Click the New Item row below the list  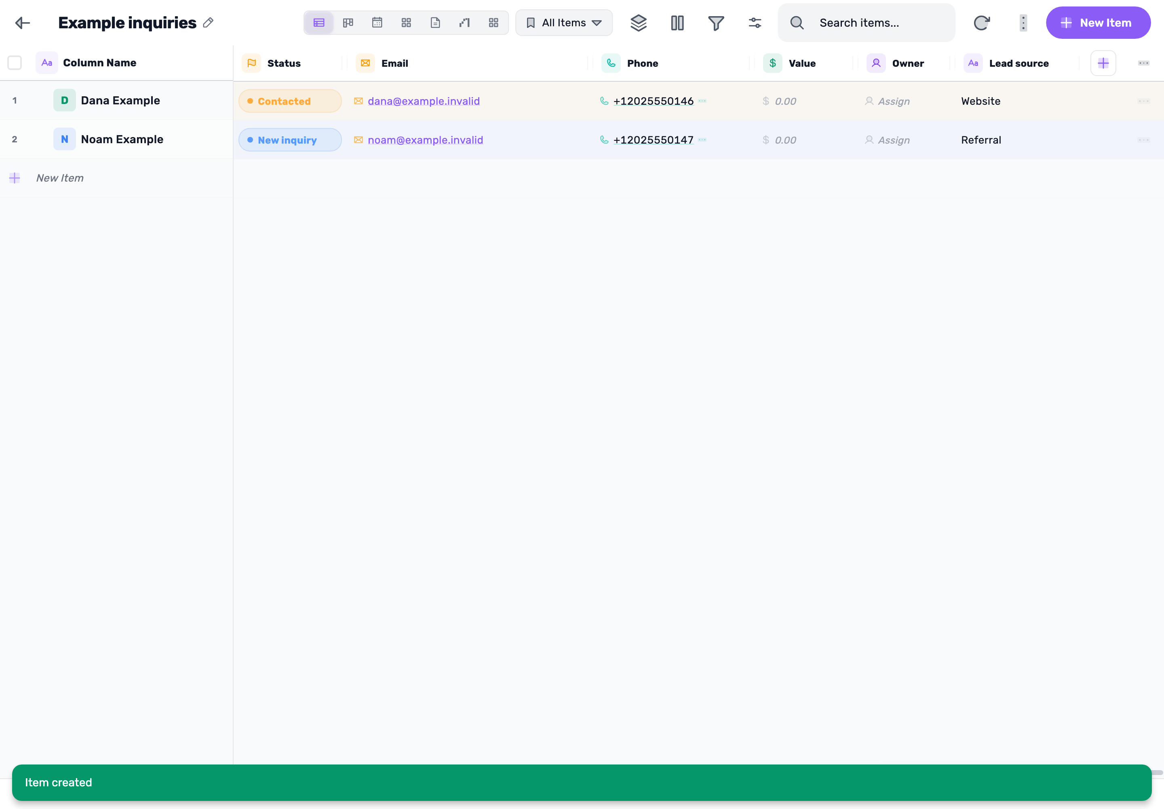[116, 178]
